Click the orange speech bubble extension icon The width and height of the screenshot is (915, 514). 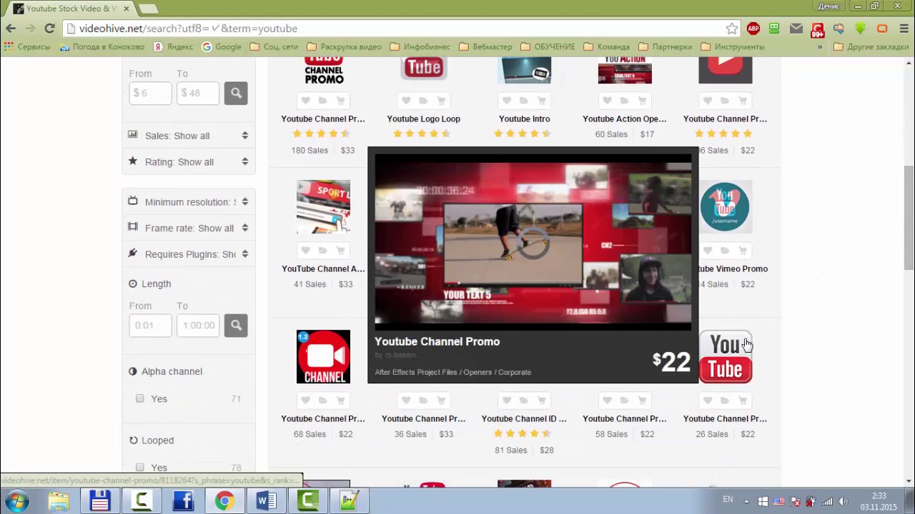882,29
